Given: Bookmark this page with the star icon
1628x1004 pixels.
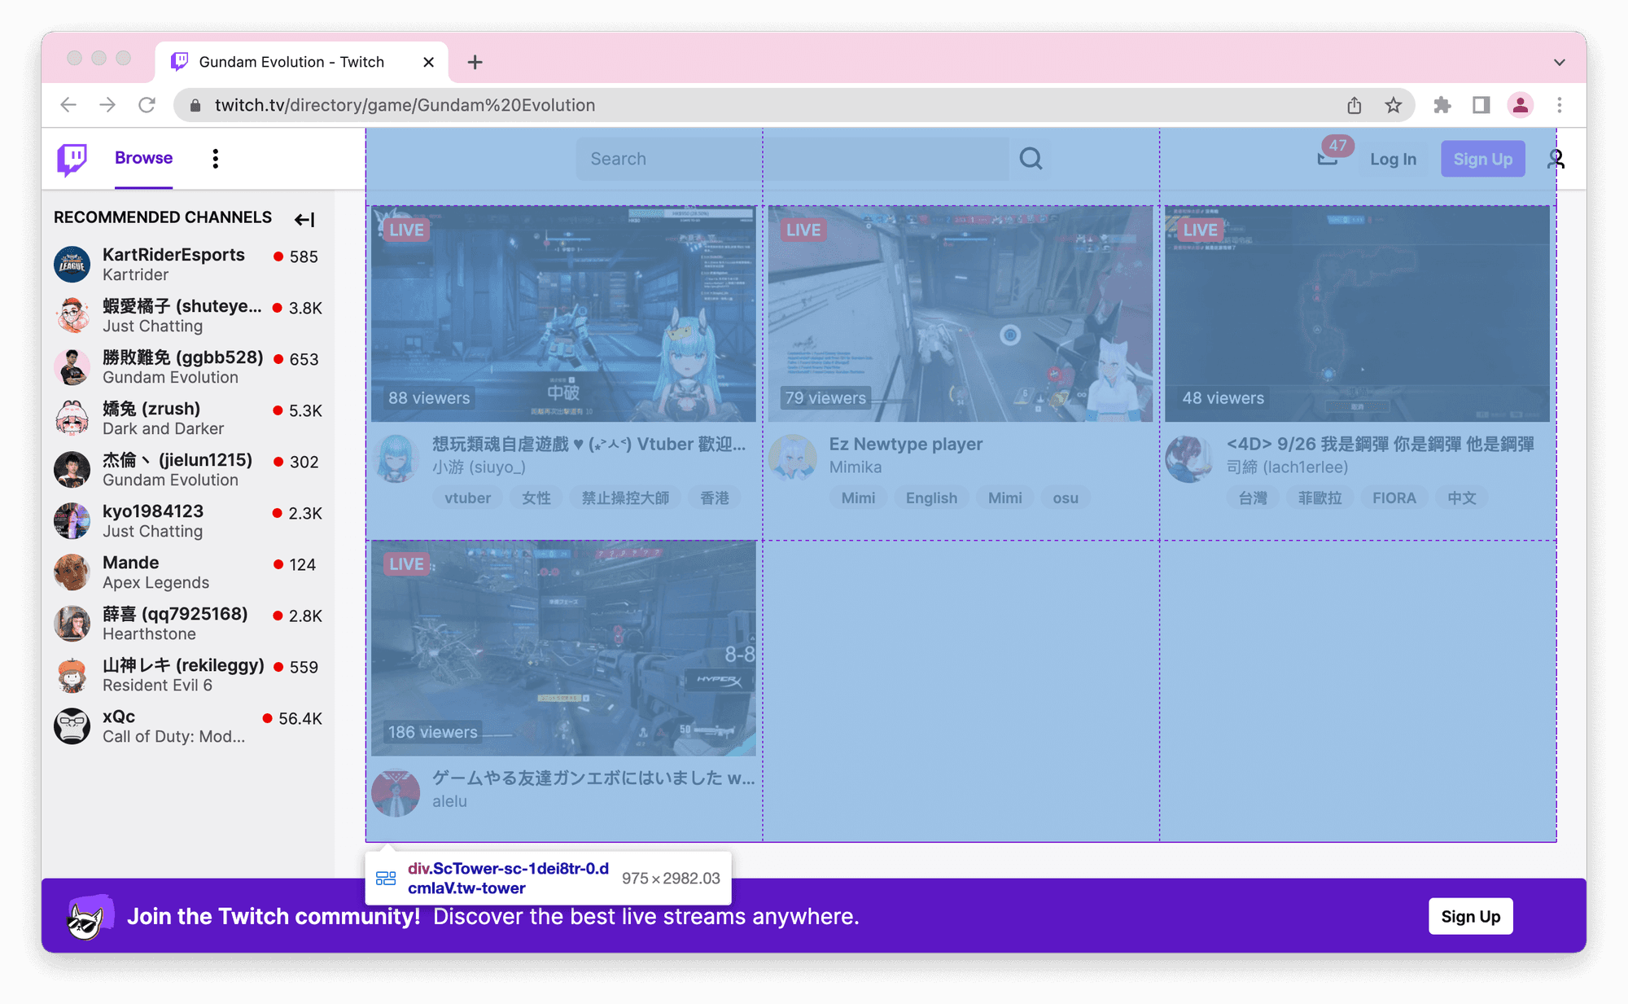Looking at the screenshot, I should click(1394, 105).
